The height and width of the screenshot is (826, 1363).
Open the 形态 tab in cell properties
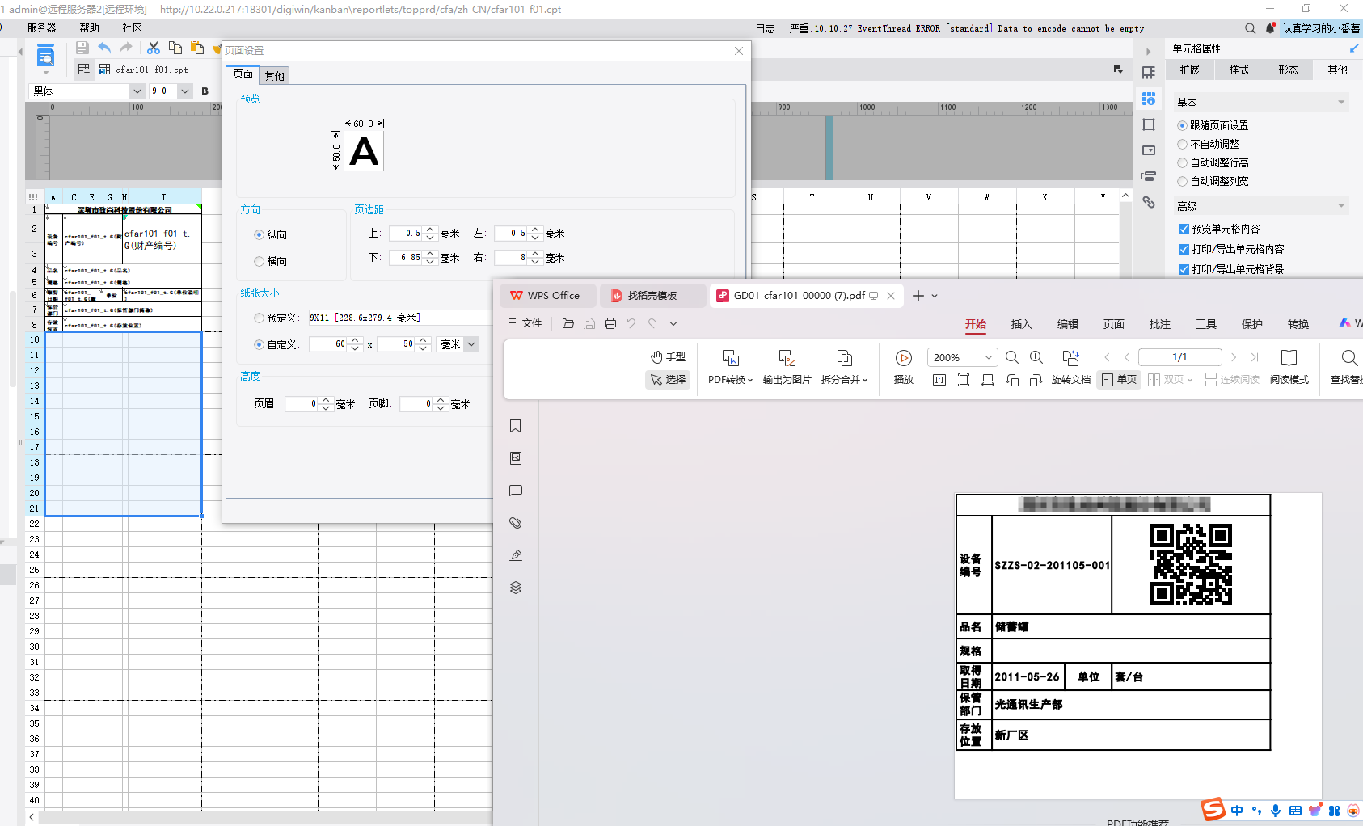coord(1288,70)
